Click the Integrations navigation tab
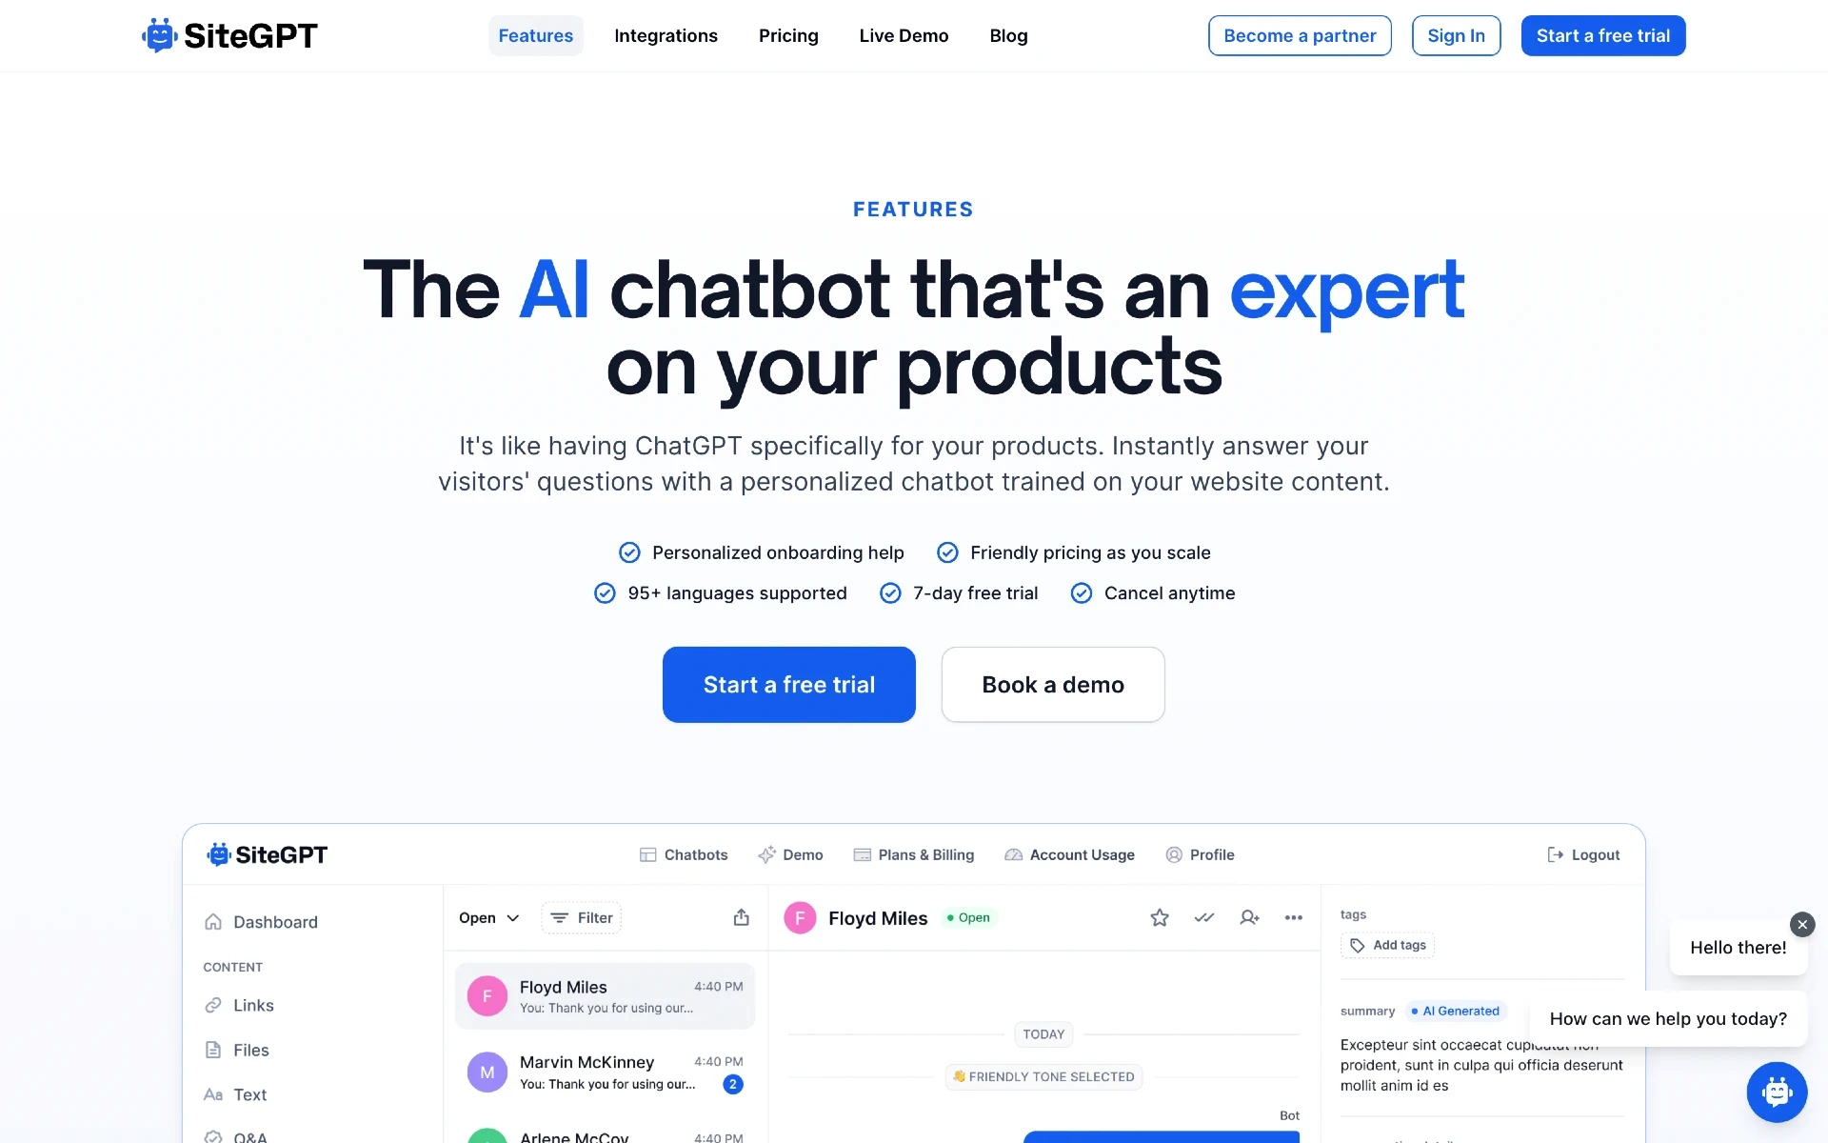Image resolution: width=1828 pixels, height=1143 pixels. point(666,35)
